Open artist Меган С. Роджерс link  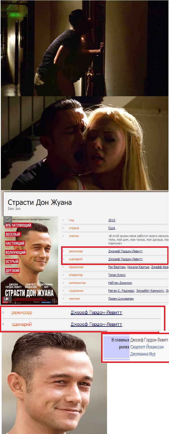(x=121, y=291)
